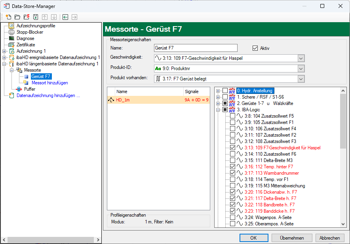Select the Puffer buffer icon
The image size is (350, 244).
click(19, 89)
